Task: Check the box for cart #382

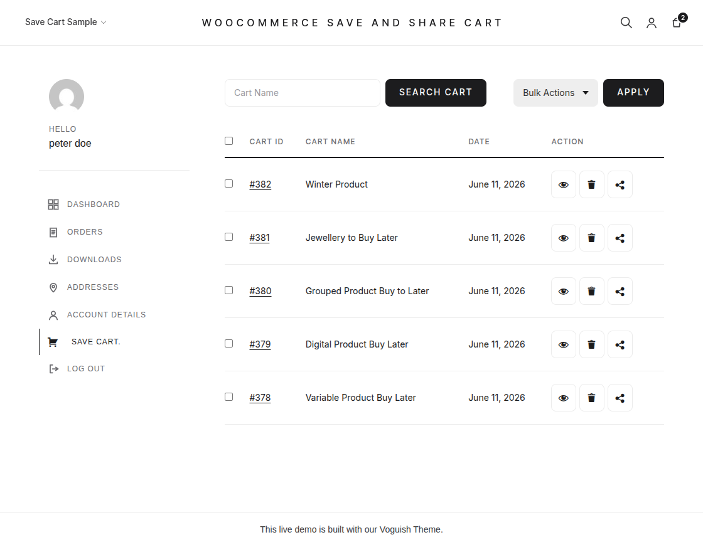Action: click(228, 184)
